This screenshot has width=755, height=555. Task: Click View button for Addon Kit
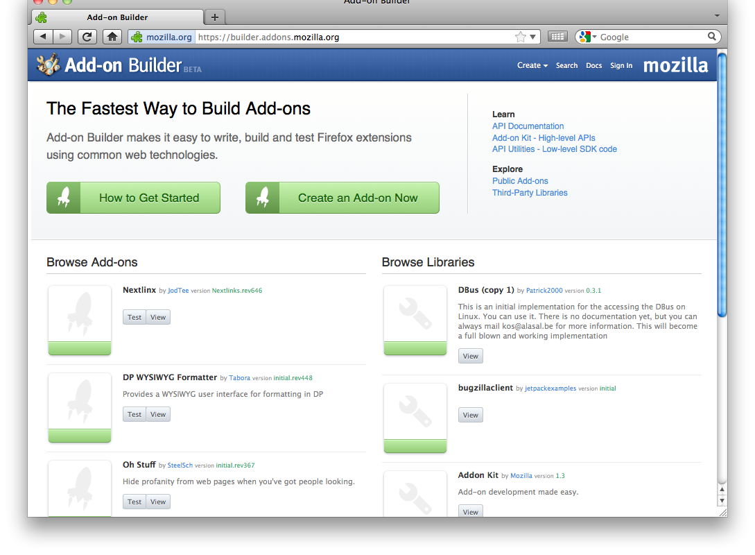[x=471, y=511]
